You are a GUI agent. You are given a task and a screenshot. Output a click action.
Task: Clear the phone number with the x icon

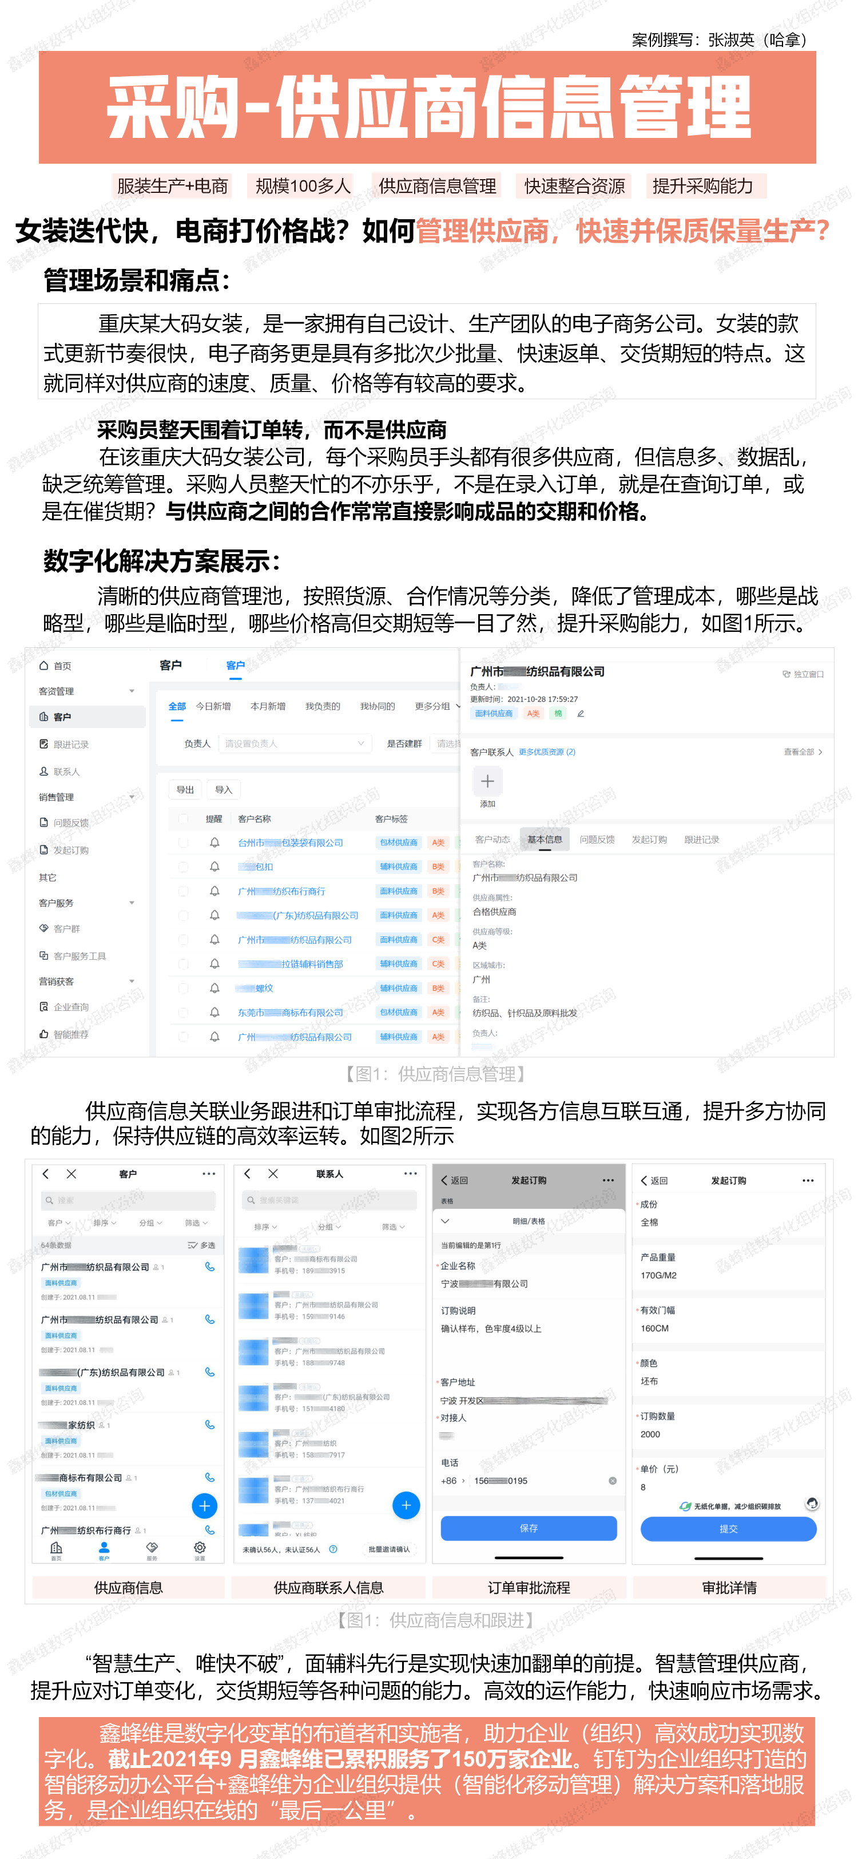tap(613, 1480)
